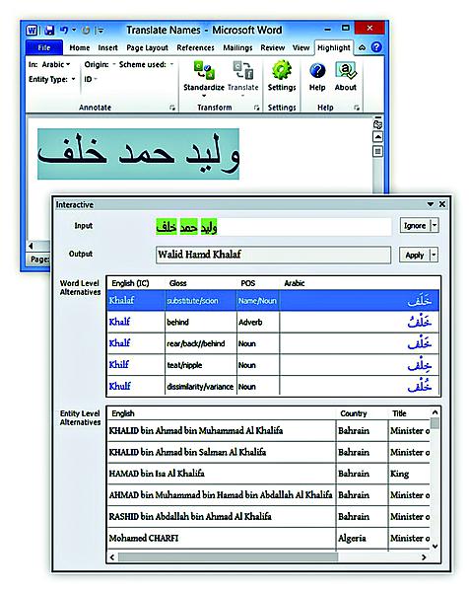
Task: Switch to the Insert tab
Action: coord(107,48)
